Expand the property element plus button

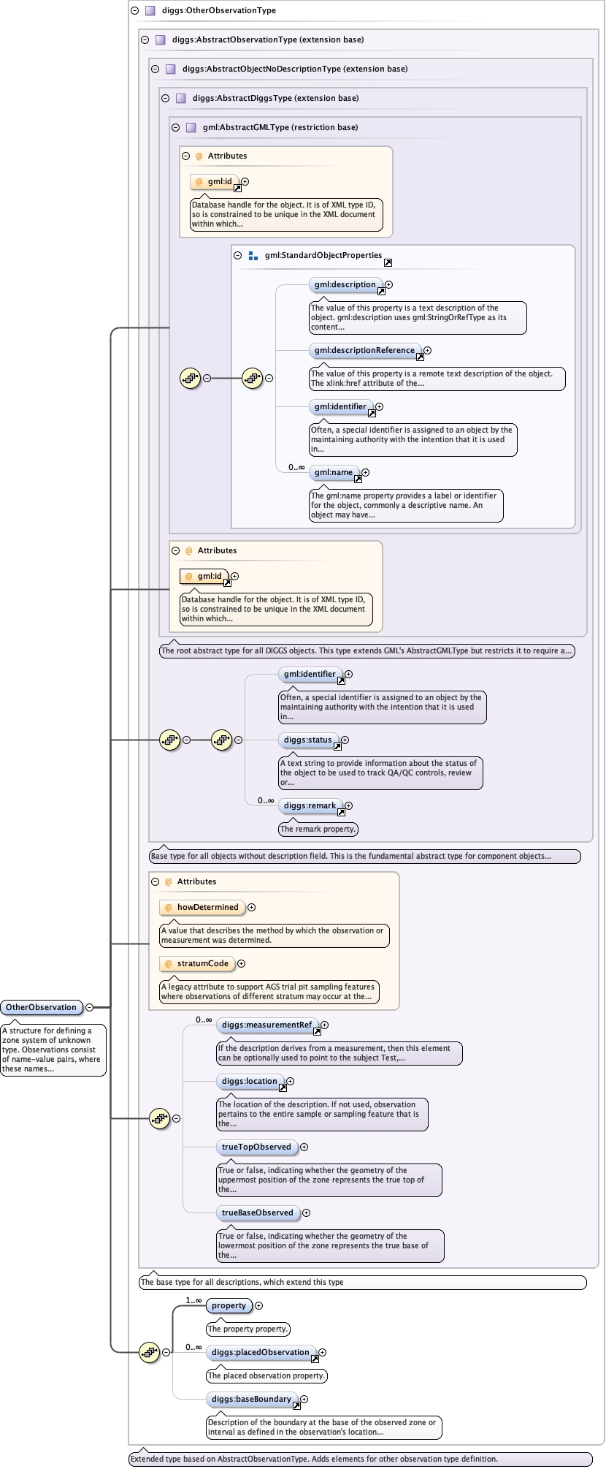tap(258, 1305)
